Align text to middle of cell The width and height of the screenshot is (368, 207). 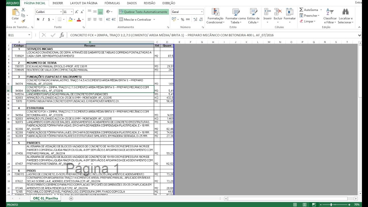pos(95,12)
